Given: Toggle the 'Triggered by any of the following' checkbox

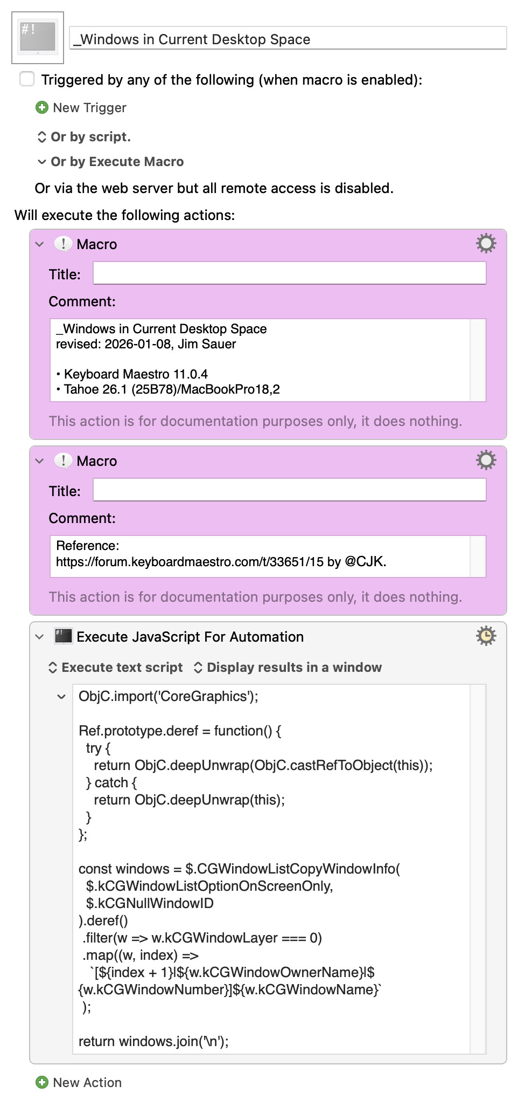Looking at the screenshot, I should point(27,79).
